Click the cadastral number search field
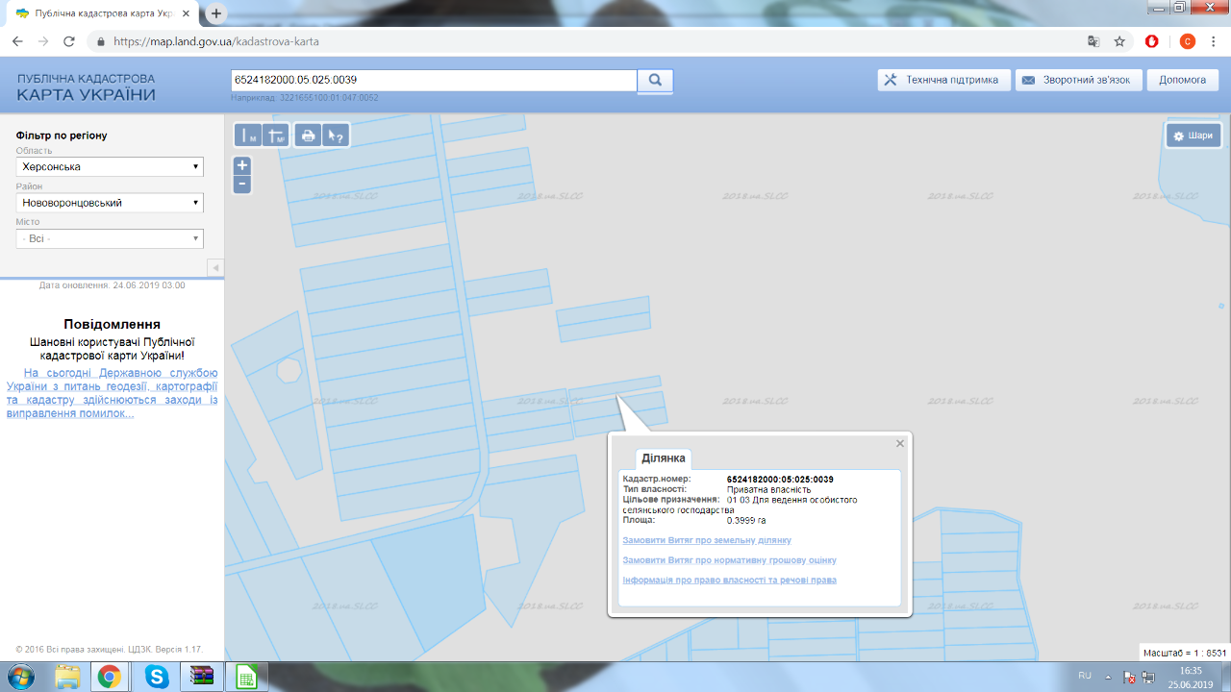This screenshot has width=1231, height=692. tap(433, 80)
